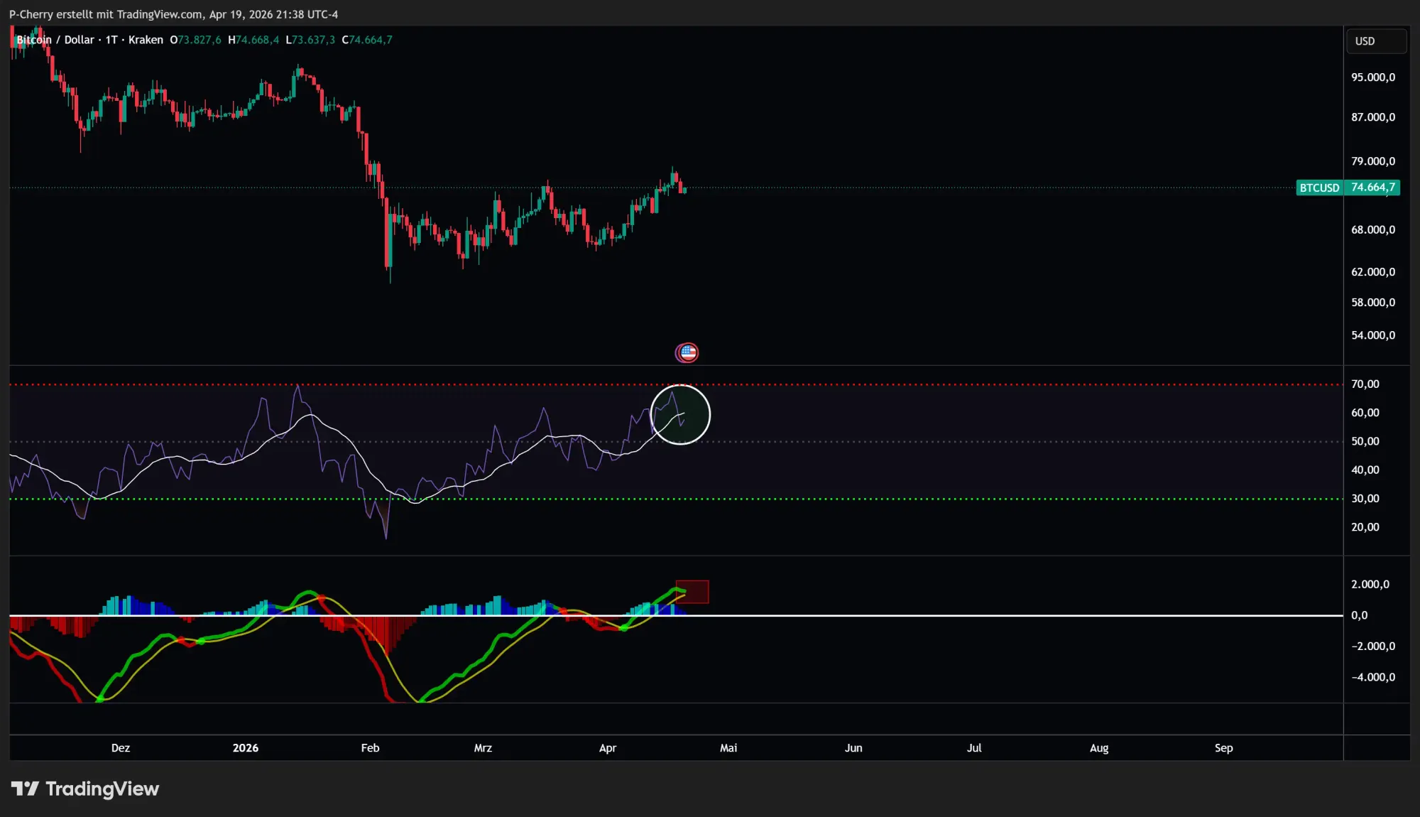The image size is (1420, 817).
Task: Click the BTCUSD last-price tag on the scale
Action: click(x=1348, y=188)
